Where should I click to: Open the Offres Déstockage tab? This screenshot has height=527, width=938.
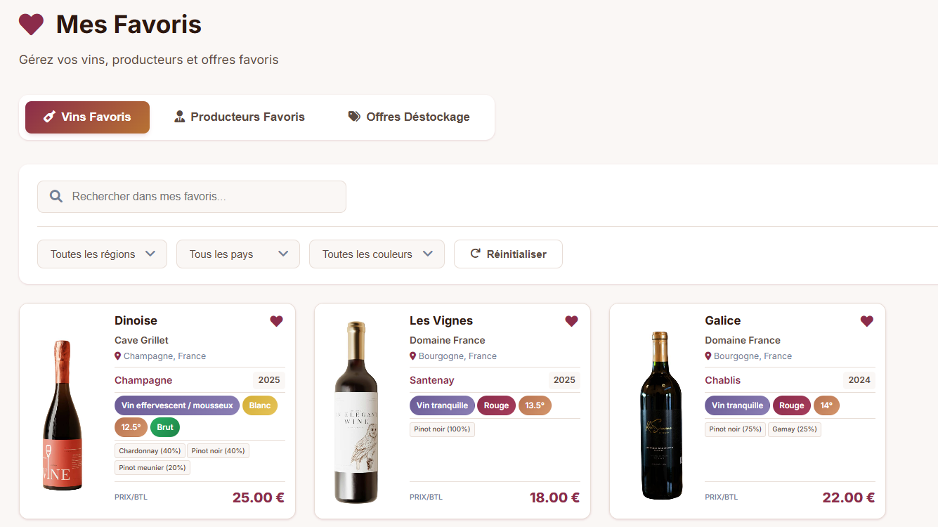[409, 117]
